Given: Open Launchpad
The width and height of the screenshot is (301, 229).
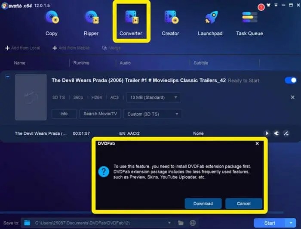Looking at the screenshot, I should coord(210,23).
